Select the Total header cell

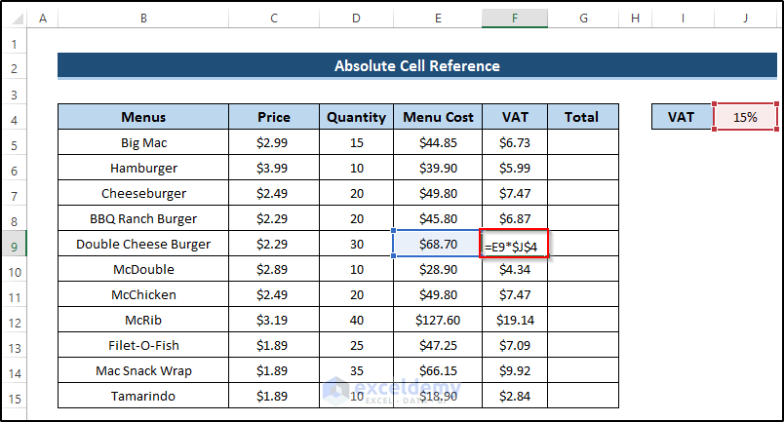581,117
